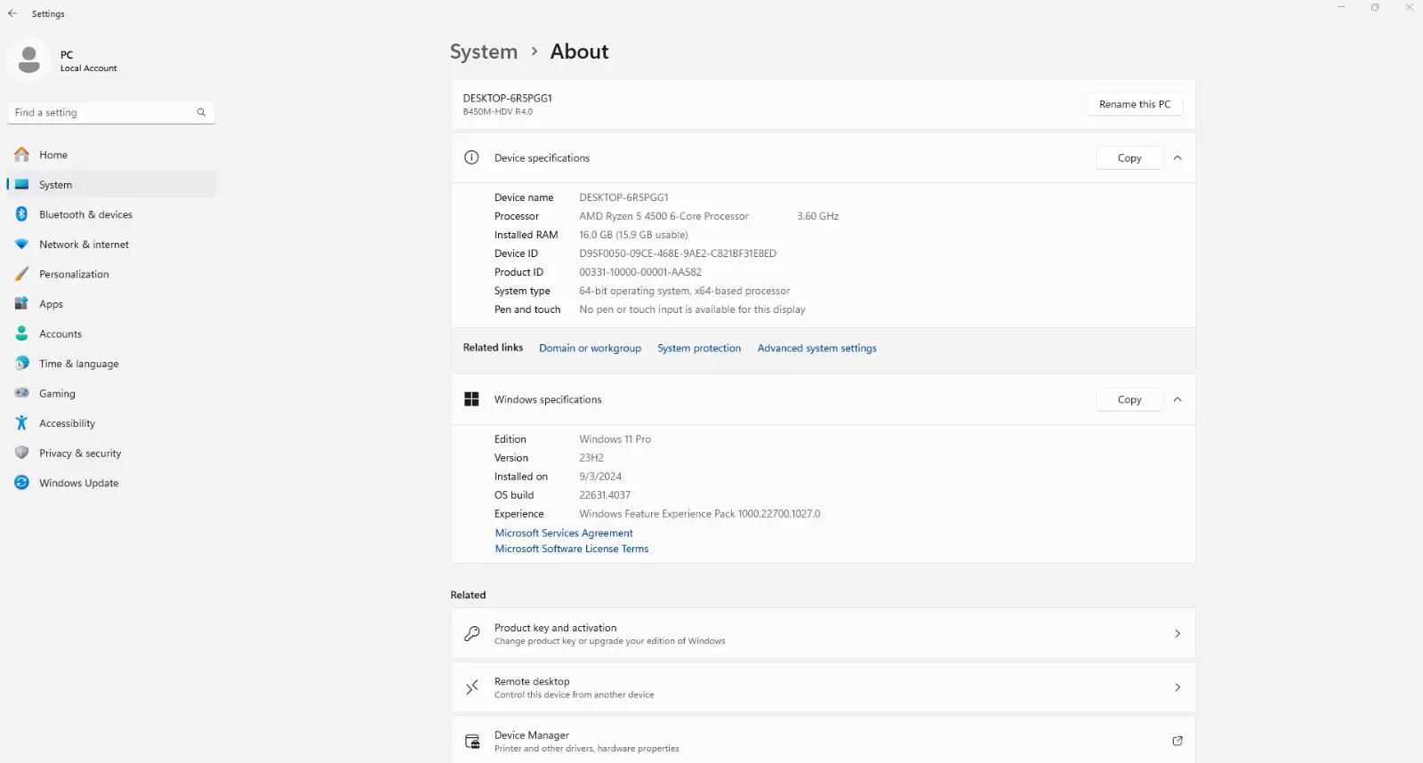
Task: Click the Gaming controller icon
Action: pos(21,393)
